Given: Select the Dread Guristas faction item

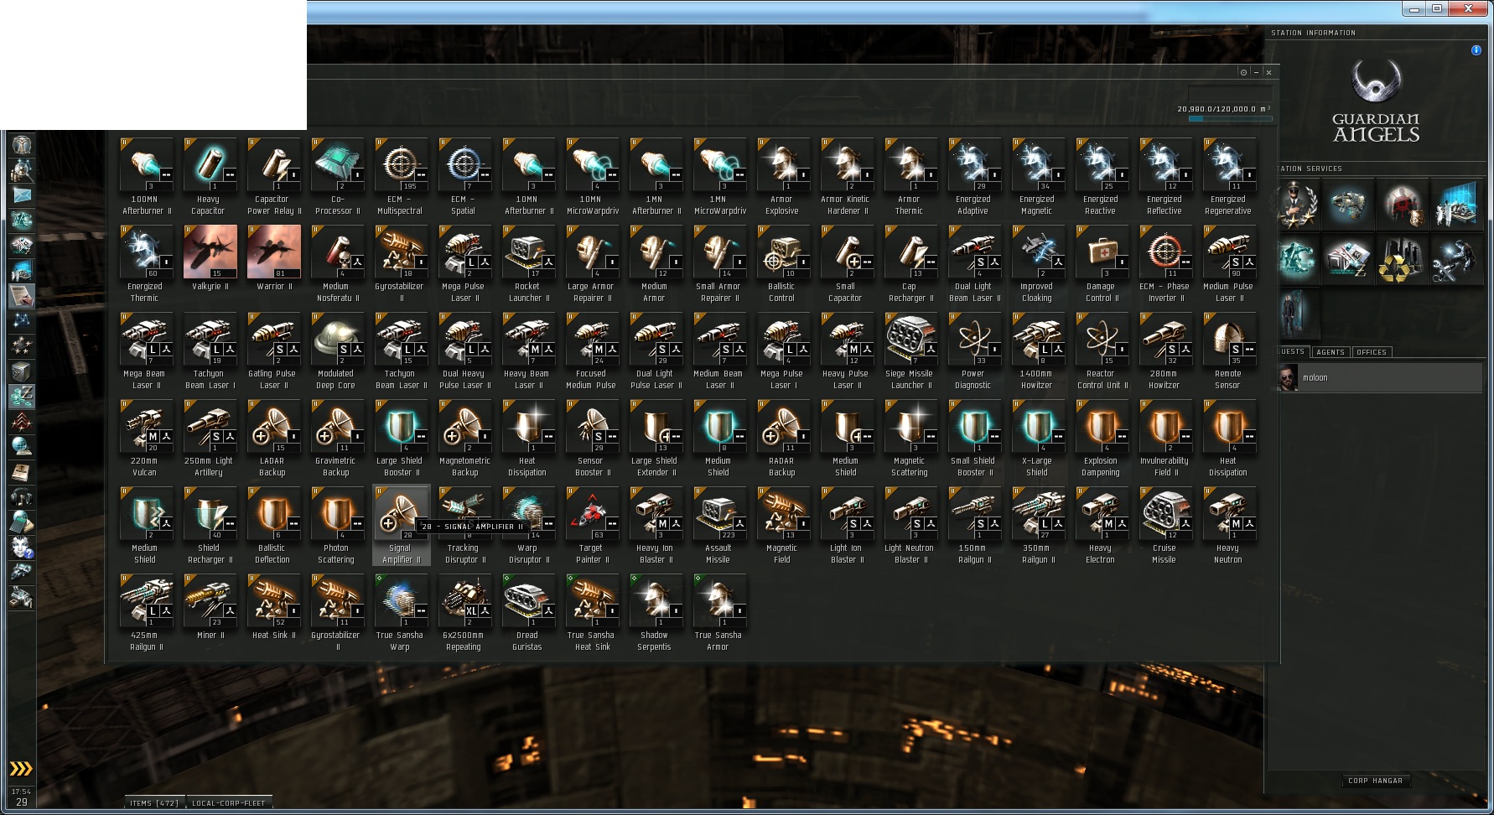Looking at the screenshot, I should coord(527,612).
